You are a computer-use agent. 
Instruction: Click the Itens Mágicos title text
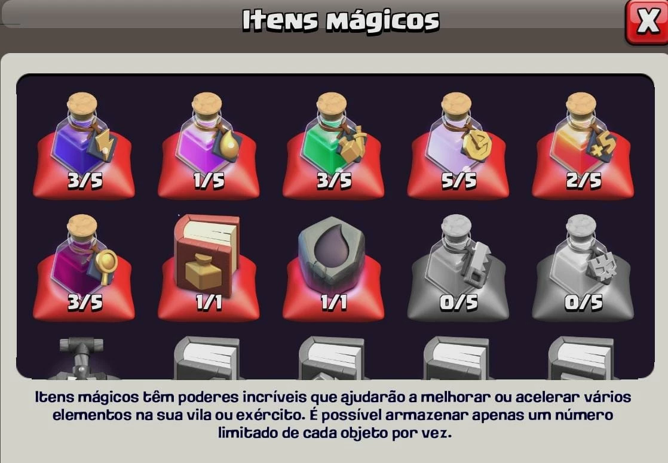(x=341, y=20)
